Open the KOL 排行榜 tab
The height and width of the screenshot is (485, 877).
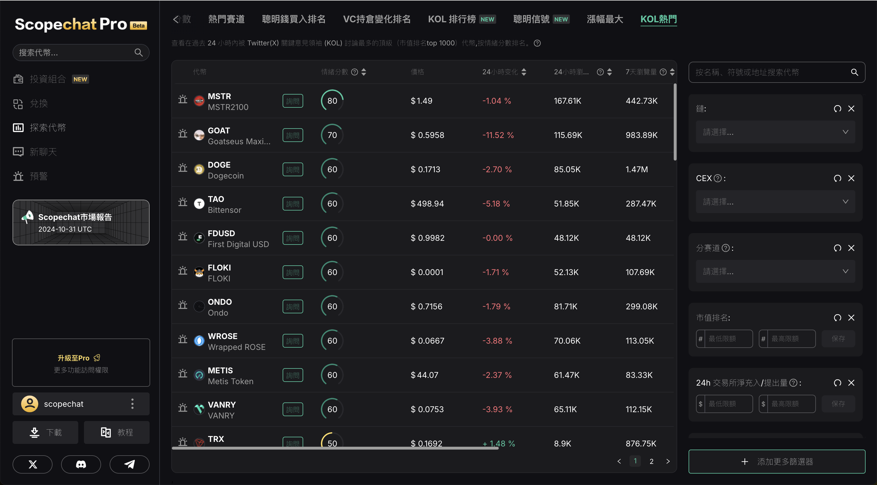click(451, 19)
